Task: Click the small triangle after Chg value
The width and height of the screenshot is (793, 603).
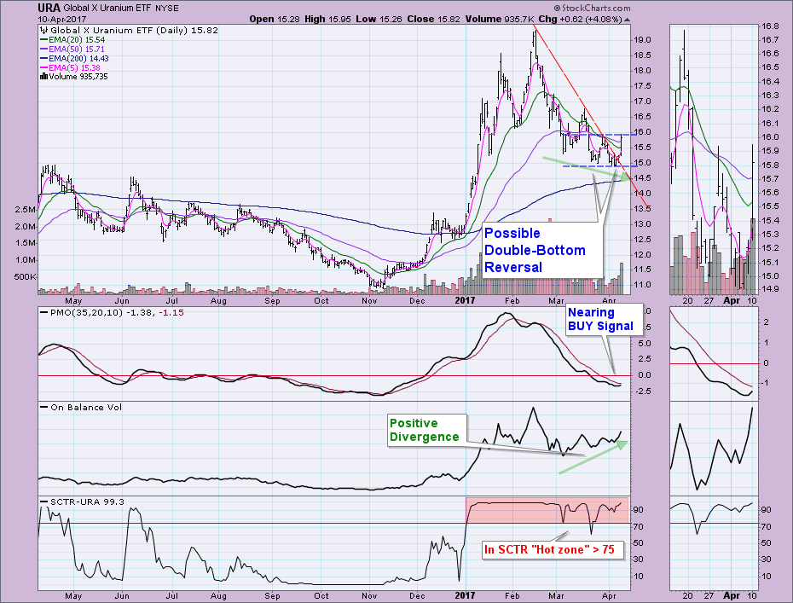Action: click(627, 20)
